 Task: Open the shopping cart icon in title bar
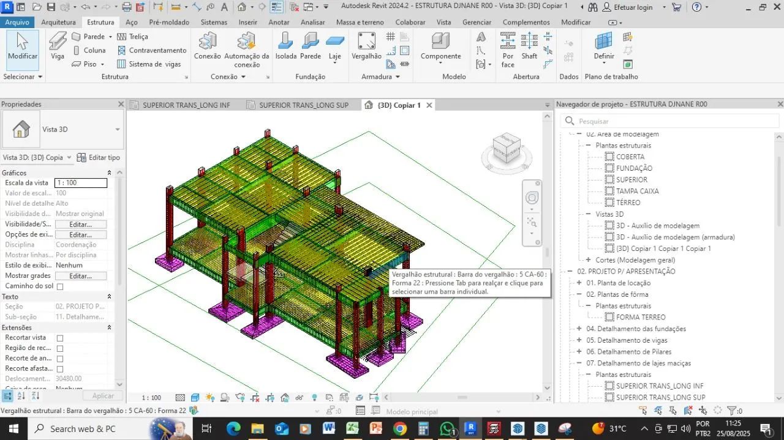coord(676,7)
